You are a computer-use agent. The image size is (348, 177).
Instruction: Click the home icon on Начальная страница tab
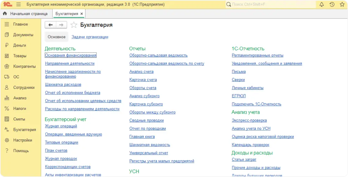5,14
